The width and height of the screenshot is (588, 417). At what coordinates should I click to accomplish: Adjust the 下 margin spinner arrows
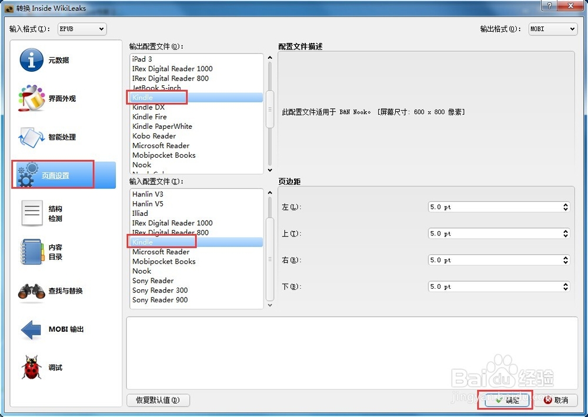click(x=566, y=287)
